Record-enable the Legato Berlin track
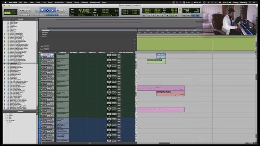Viewport: 260px width, 146px height. click(x=42, y=57)
